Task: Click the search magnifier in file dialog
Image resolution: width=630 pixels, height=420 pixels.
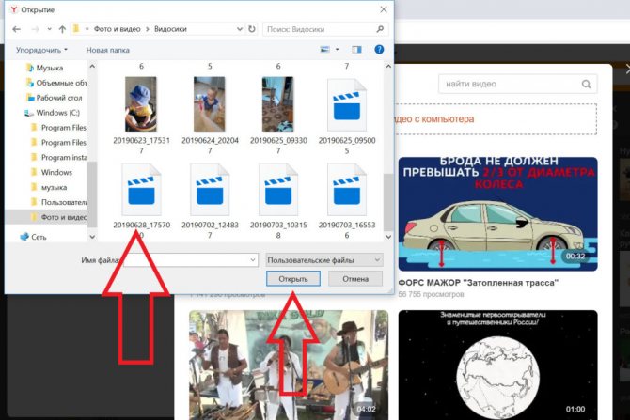Action: 380,29
